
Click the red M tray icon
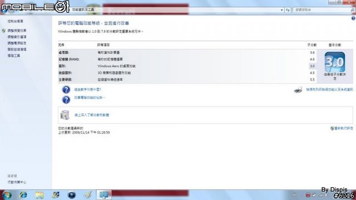point(308,195)
